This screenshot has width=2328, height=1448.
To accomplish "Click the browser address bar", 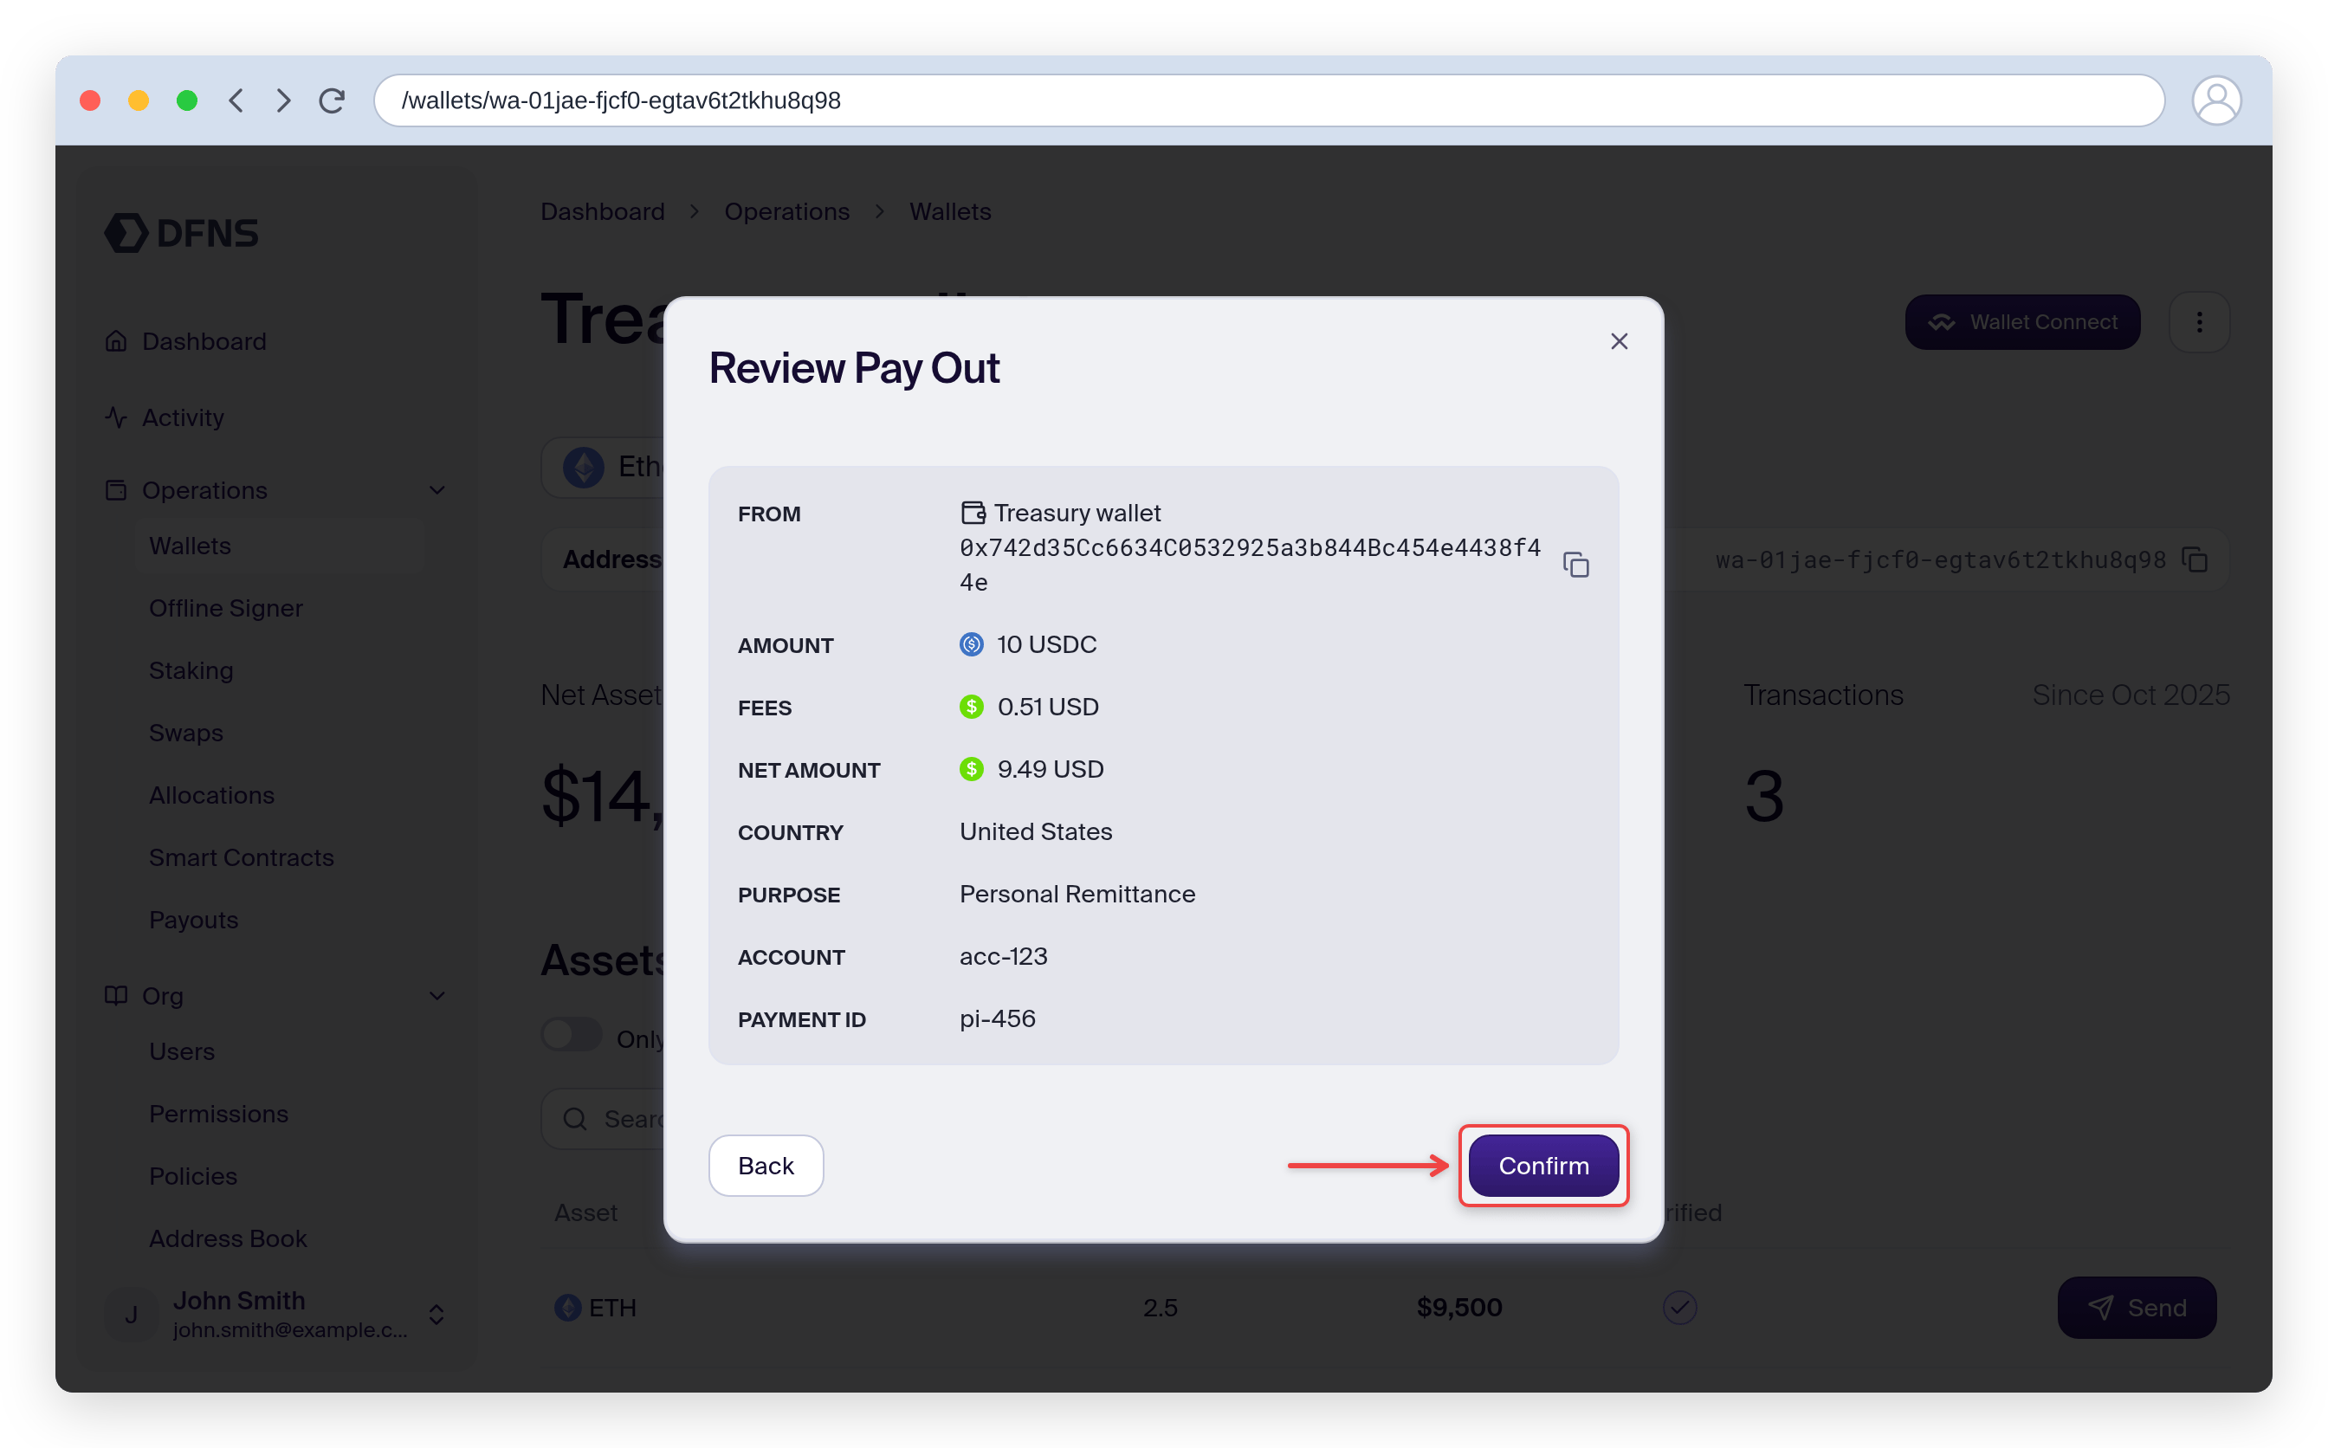I will tap(1269, 100).
